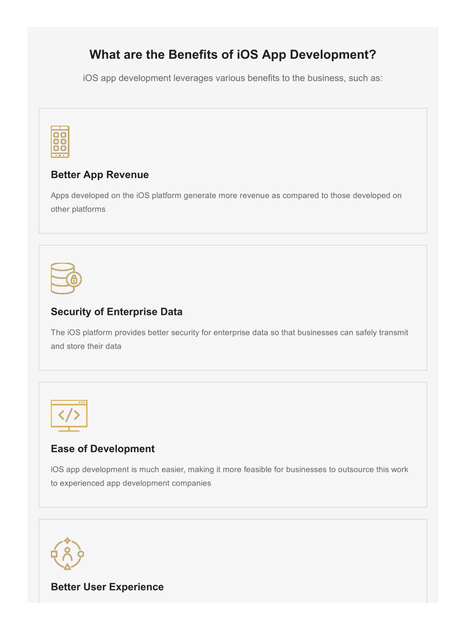The height and width of the screenshot is (641, 453).
Task: Click the code monitor development icon
Action: point(69,416)
